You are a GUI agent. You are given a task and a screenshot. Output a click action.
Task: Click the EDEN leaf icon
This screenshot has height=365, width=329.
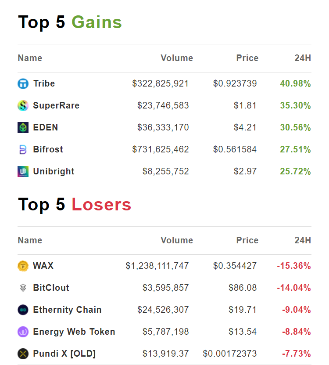click(x=23, y=127)
